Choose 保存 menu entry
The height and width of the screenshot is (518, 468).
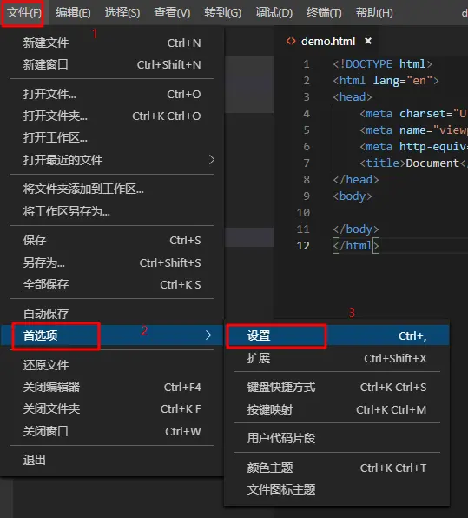coord(112,241)
